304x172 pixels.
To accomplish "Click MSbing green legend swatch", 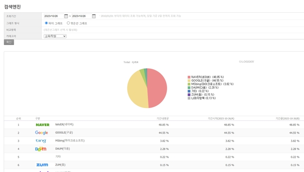I will [189, 84].
